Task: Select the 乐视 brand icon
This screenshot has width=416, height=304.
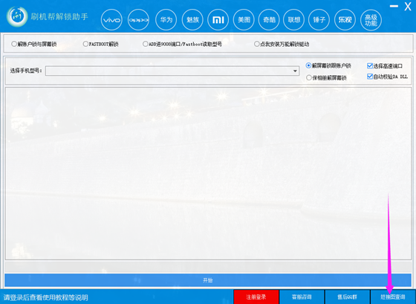Action: (x=345, y=20)
